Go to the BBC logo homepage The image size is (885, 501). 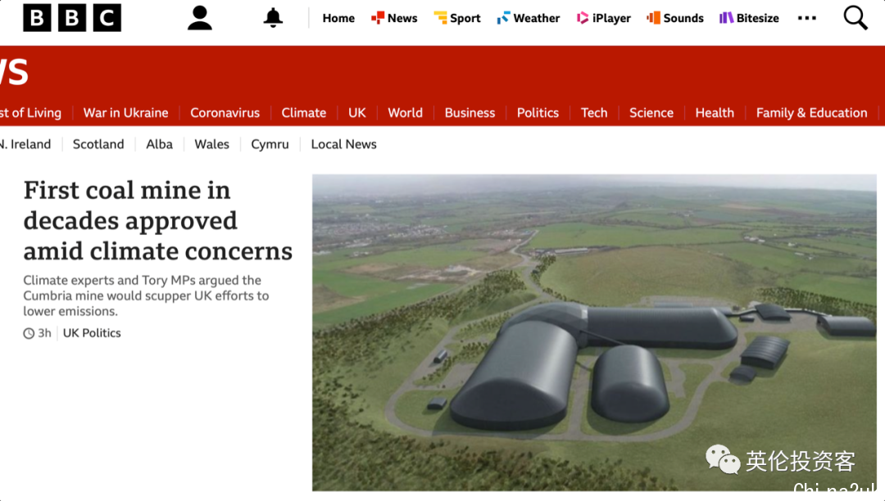72,18
